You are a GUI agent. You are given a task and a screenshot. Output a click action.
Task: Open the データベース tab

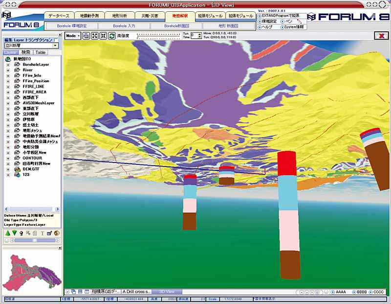[59, 16]
